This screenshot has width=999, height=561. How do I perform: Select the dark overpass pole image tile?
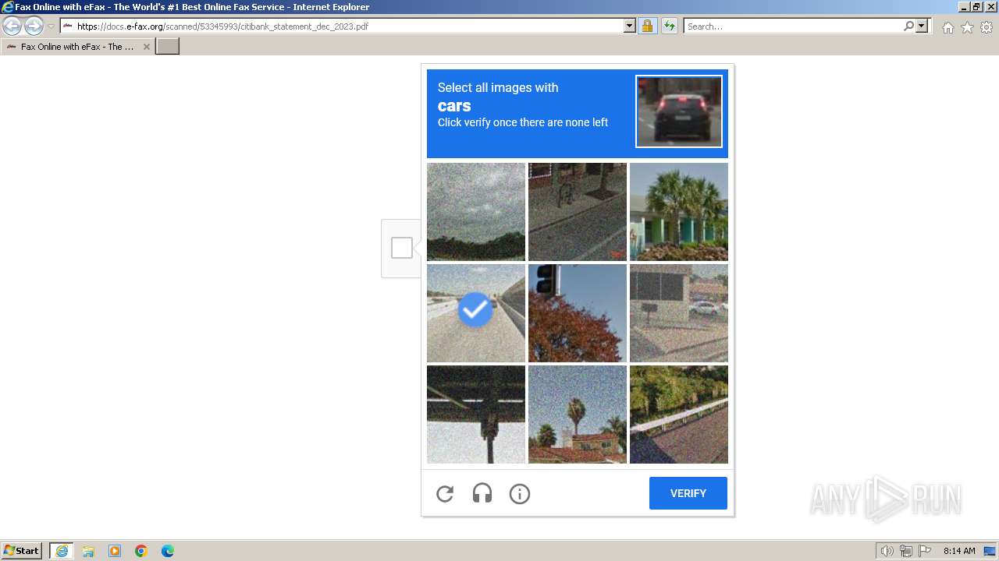point(476,415)
